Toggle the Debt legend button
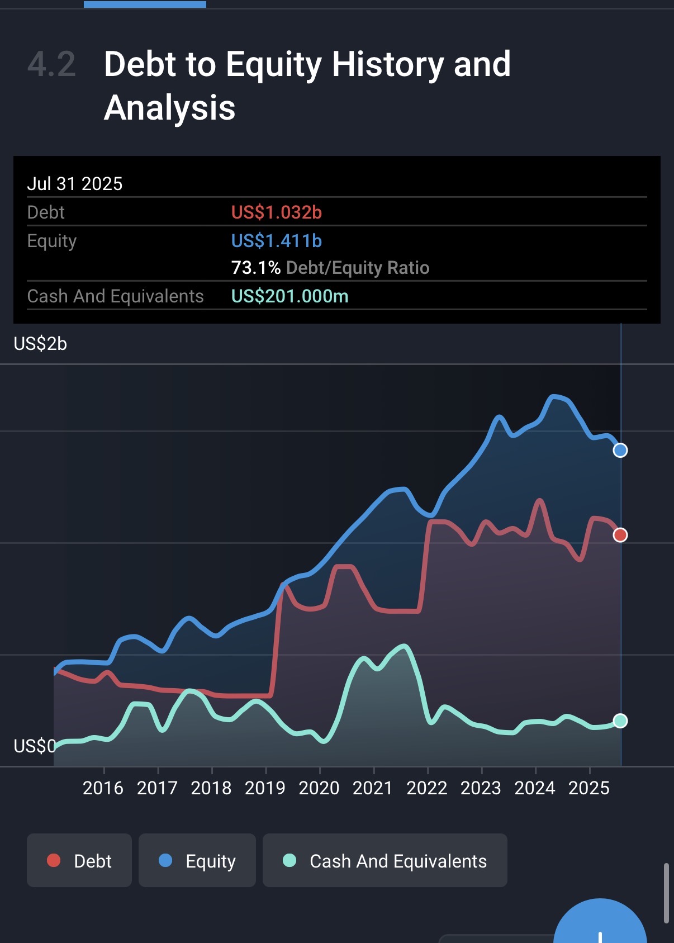Image resolution: width=674 pixels, height=943 pixels. (x=79, y=860)
